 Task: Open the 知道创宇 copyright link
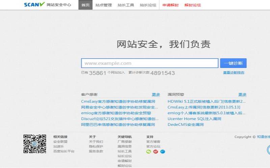[x=264, y=137]
